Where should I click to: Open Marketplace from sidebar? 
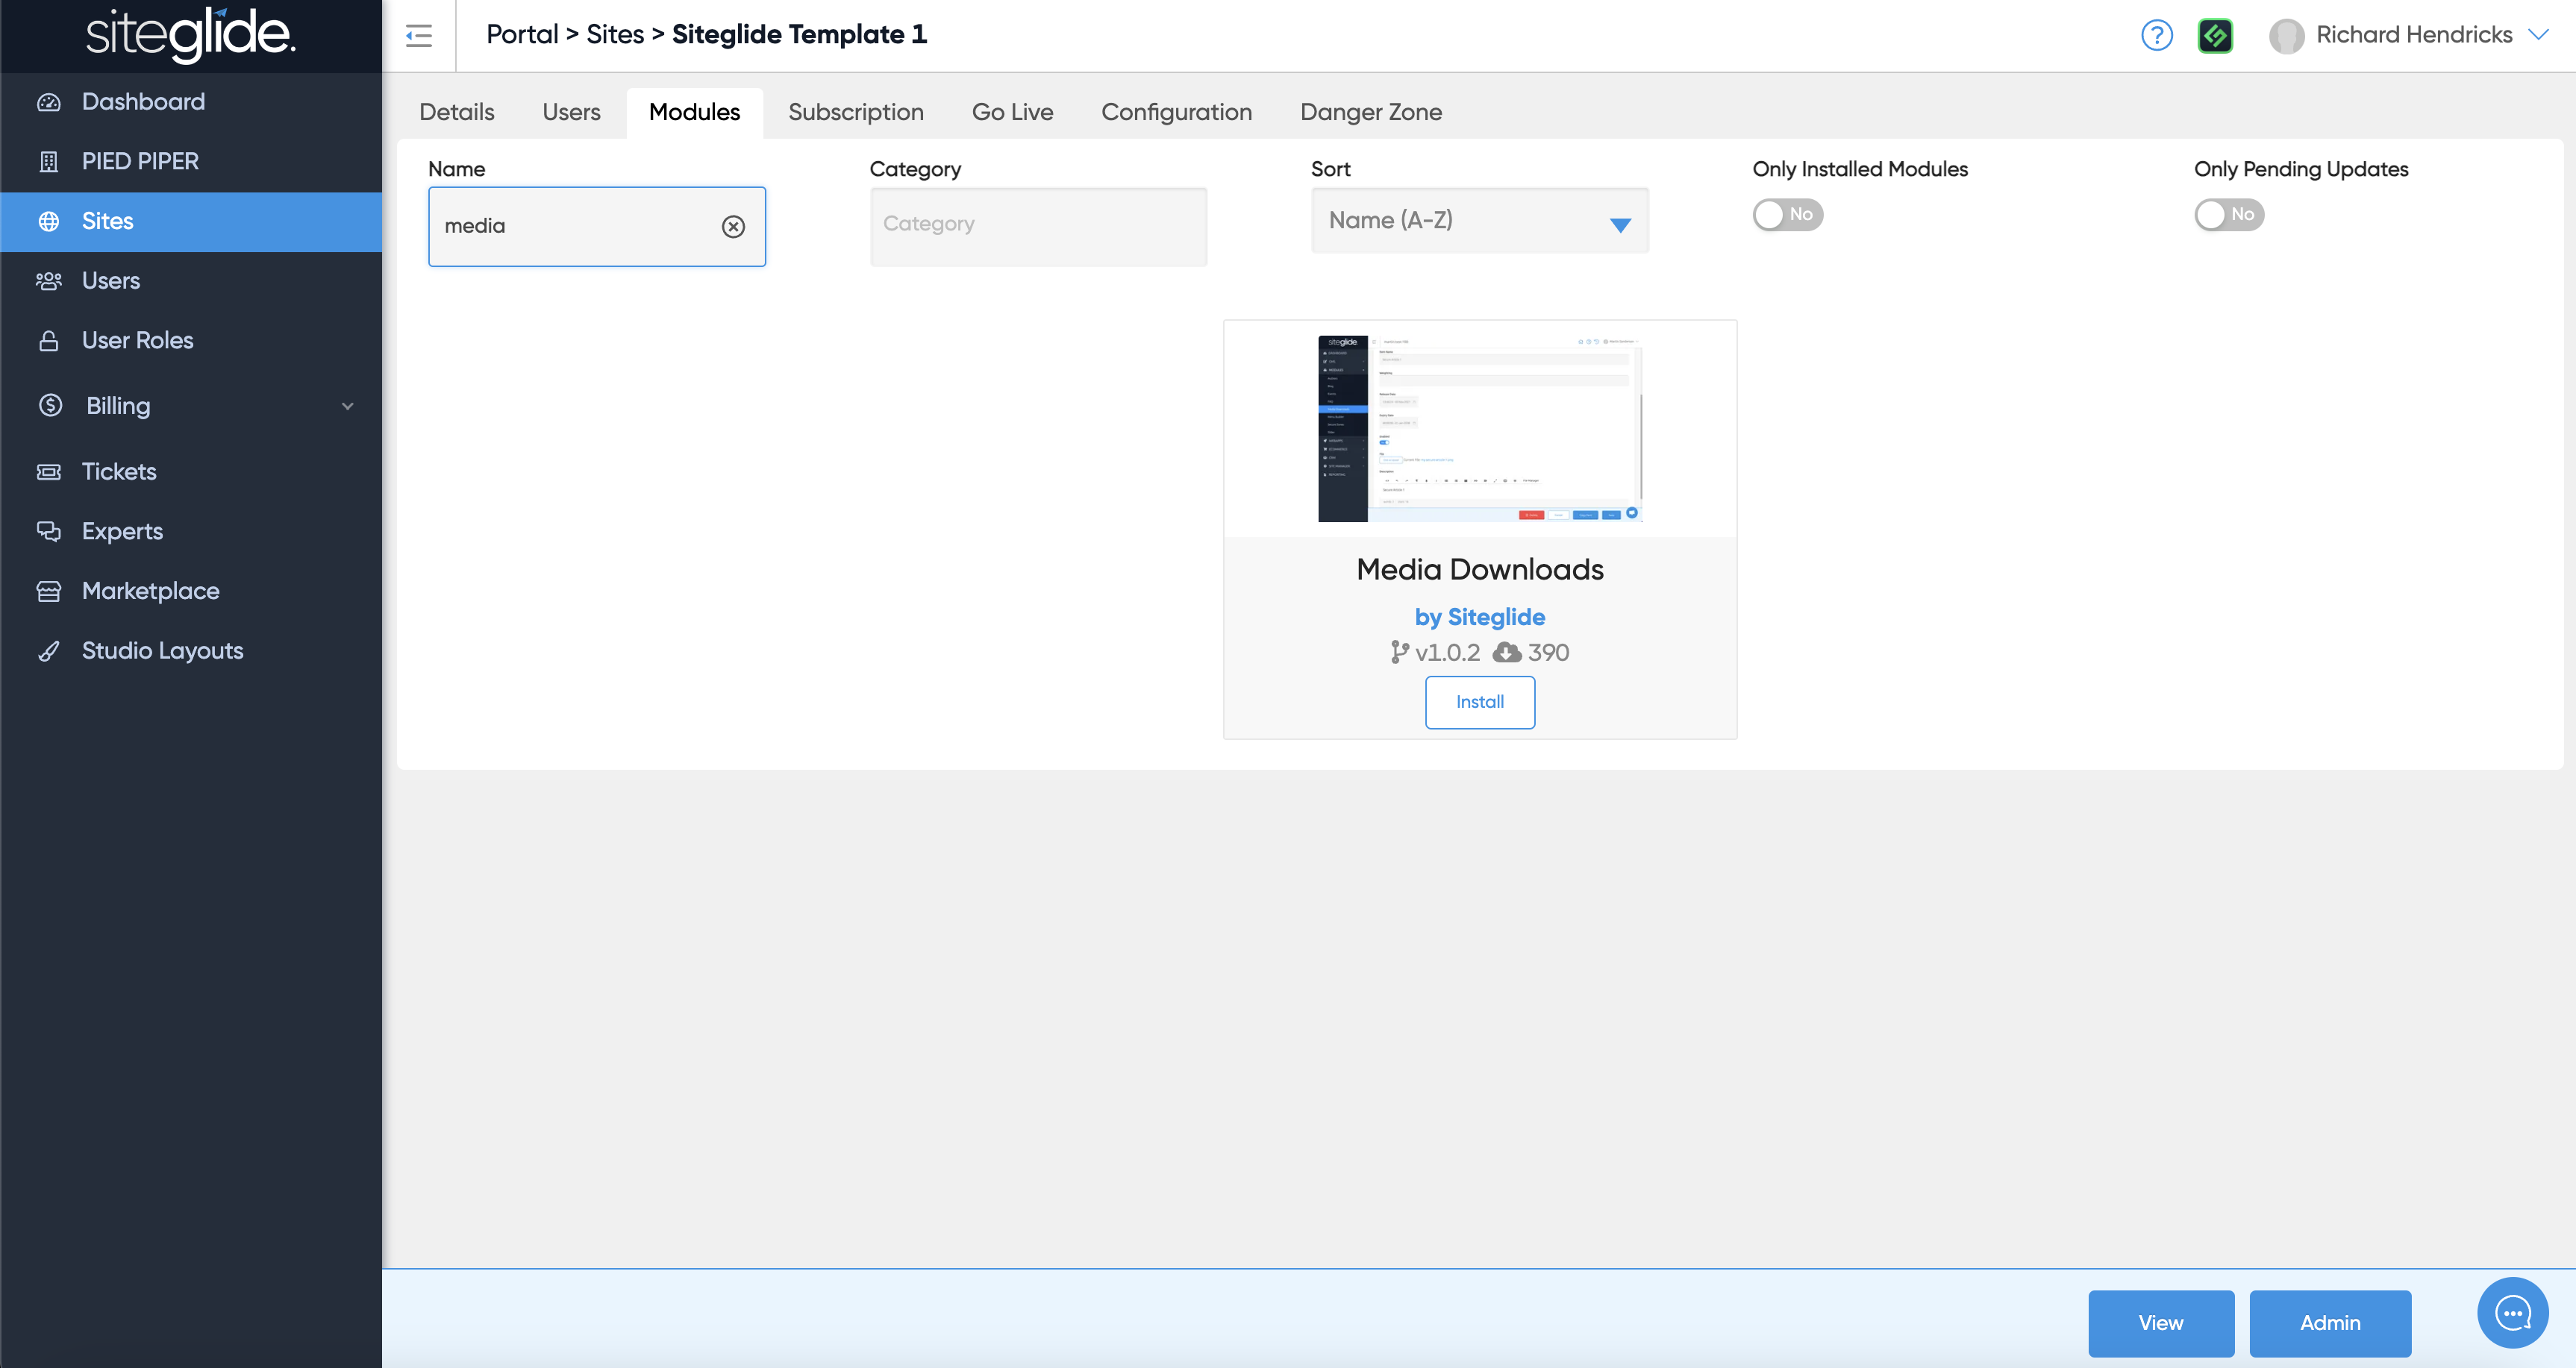(150, 591)
